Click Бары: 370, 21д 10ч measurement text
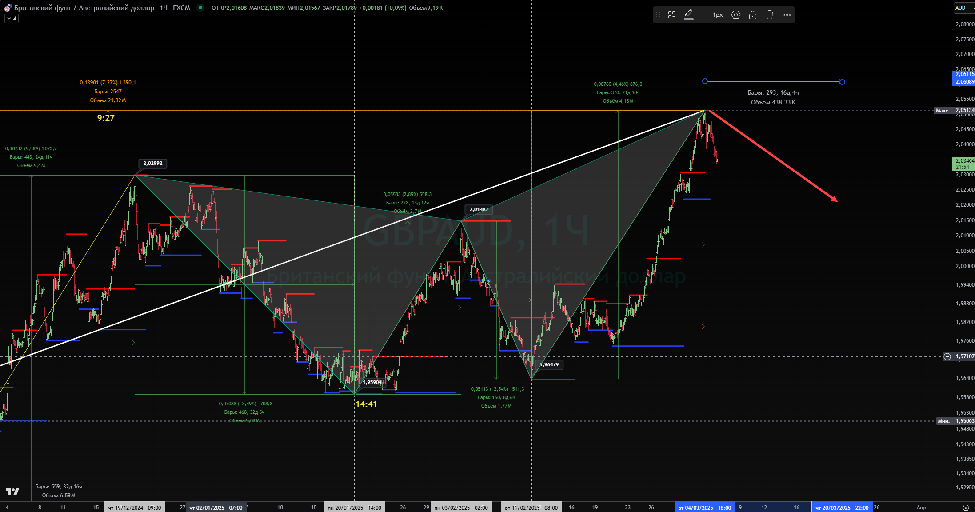This screenshot has width=975, height=512. click(x=618, y=92)
